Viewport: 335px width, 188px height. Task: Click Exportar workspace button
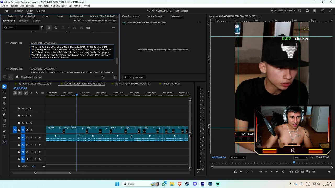point(41,11)
